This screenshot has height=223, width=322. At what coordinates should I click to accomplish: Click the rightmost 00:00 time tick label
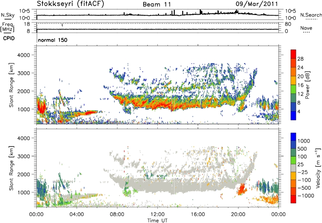click(x=278, y=215)
